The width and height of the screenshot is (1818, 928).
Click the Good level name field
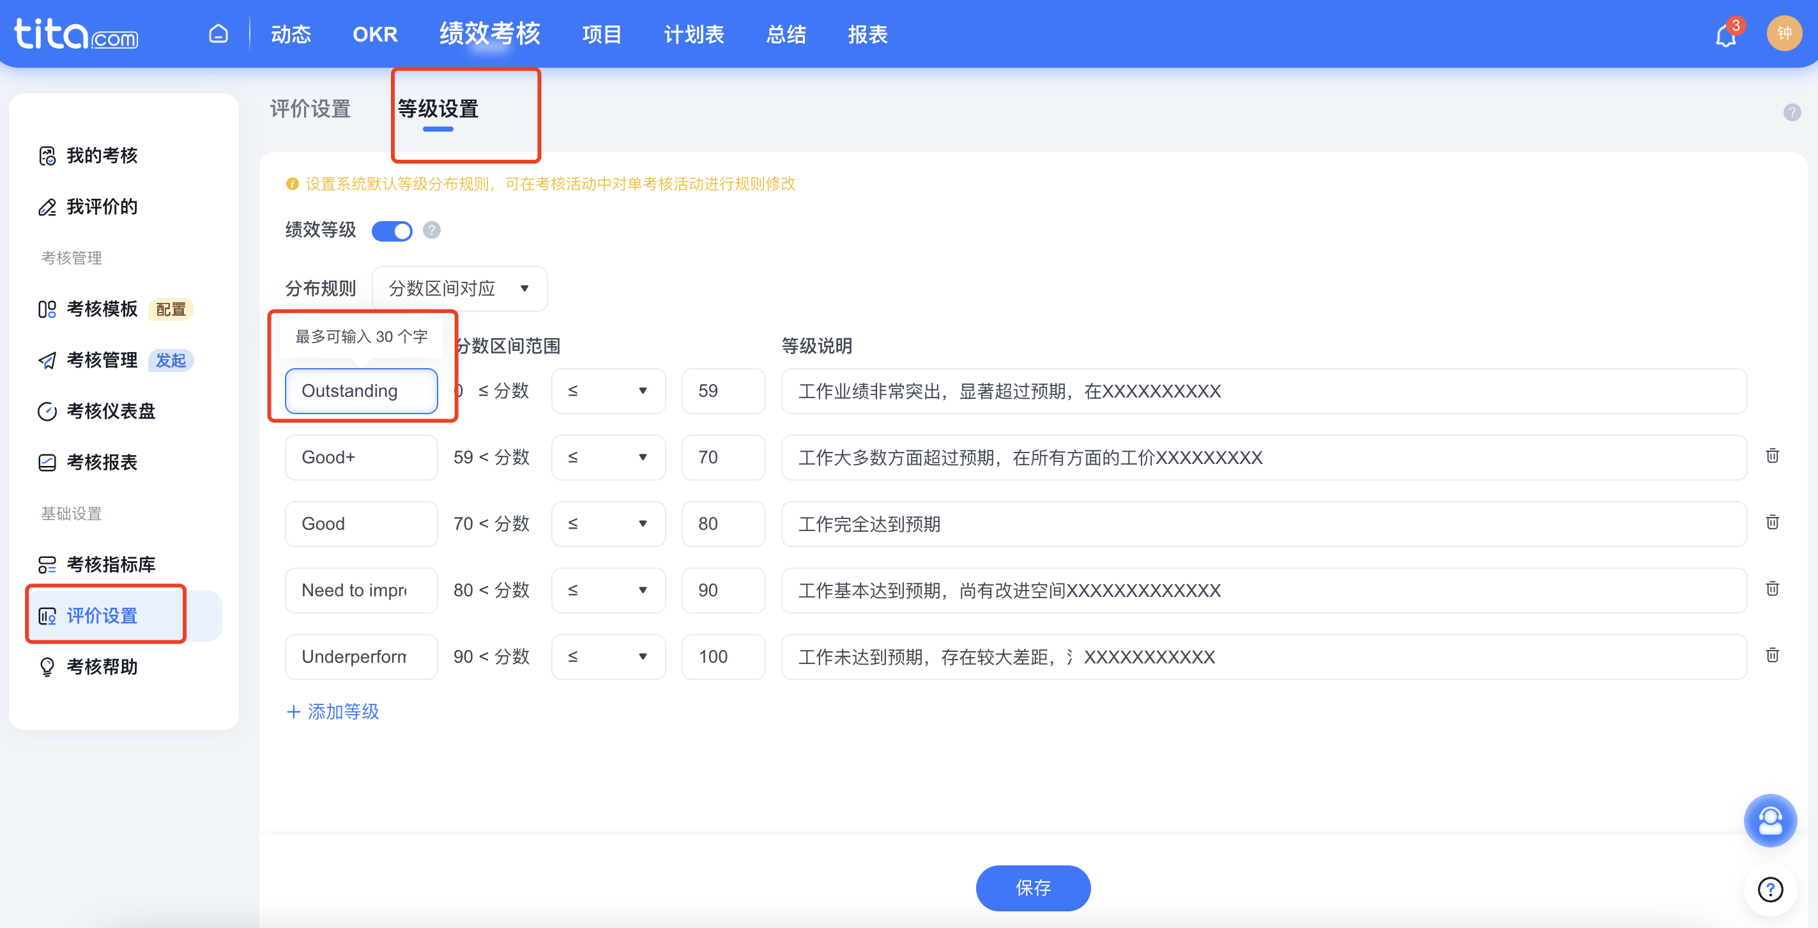pos(362,523)
